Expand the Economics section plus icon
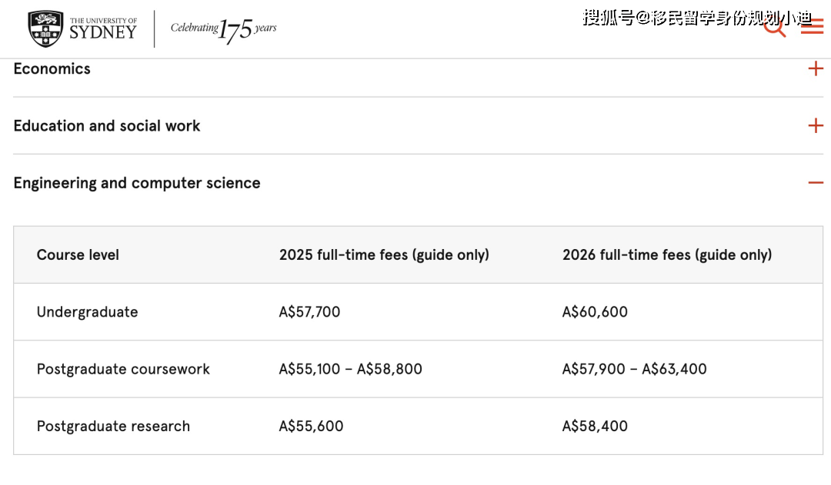This screenshot has height=485, width=831. click(816, 68)
